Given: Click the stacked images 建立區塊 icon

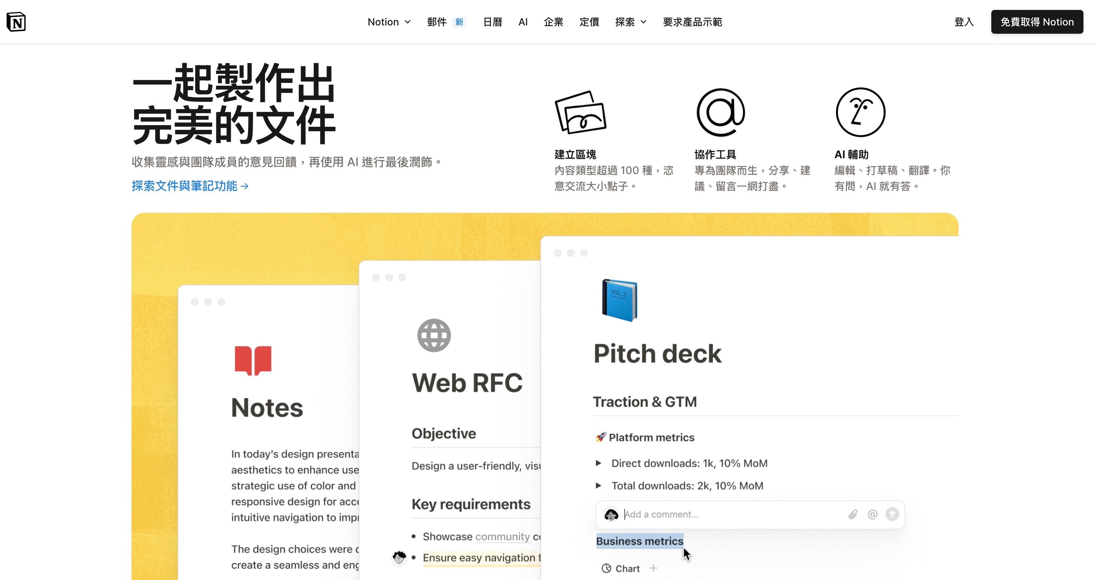Looking at the screenshot, I should click(580, 112).
